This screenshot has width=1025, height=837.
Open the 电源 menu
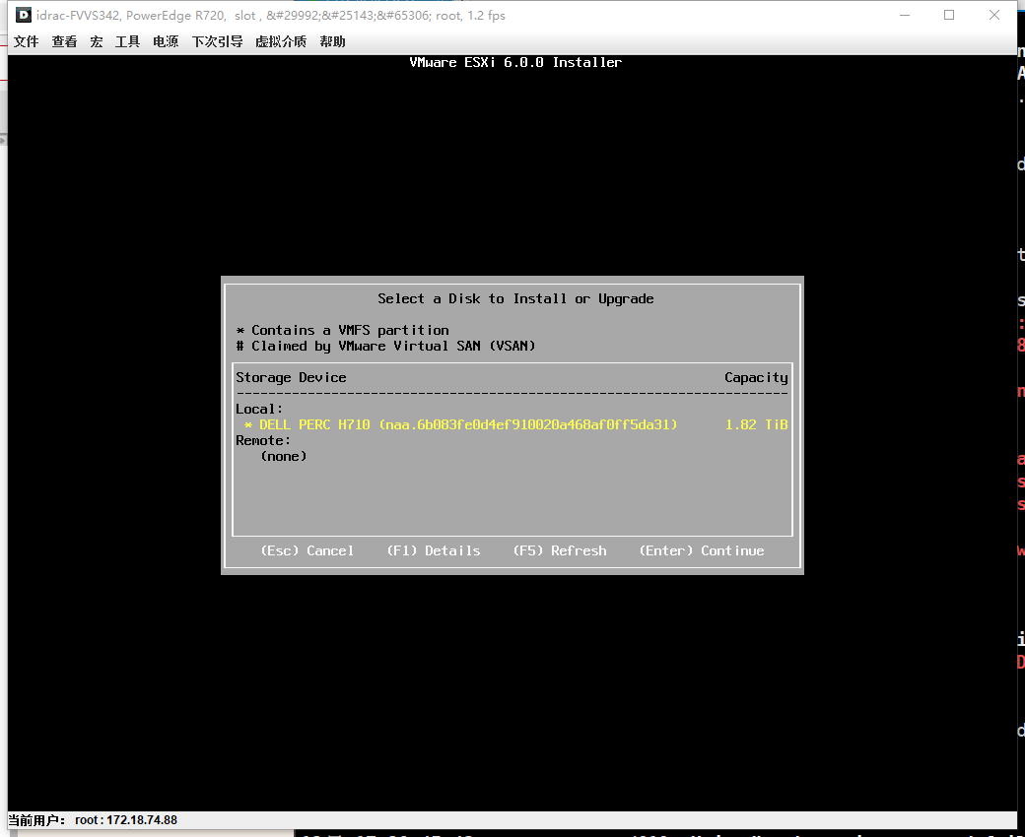[x=166, y=41]
